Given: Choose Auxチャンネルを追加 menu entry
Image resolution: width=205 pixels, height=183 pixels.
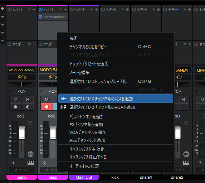Looking at the screenshot, I should click(x=116, y=140).
